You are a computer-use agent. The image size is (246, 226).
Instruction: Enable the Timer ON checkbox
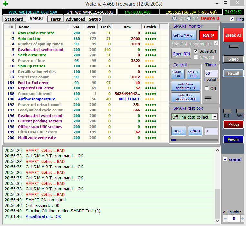click(207, 88)
